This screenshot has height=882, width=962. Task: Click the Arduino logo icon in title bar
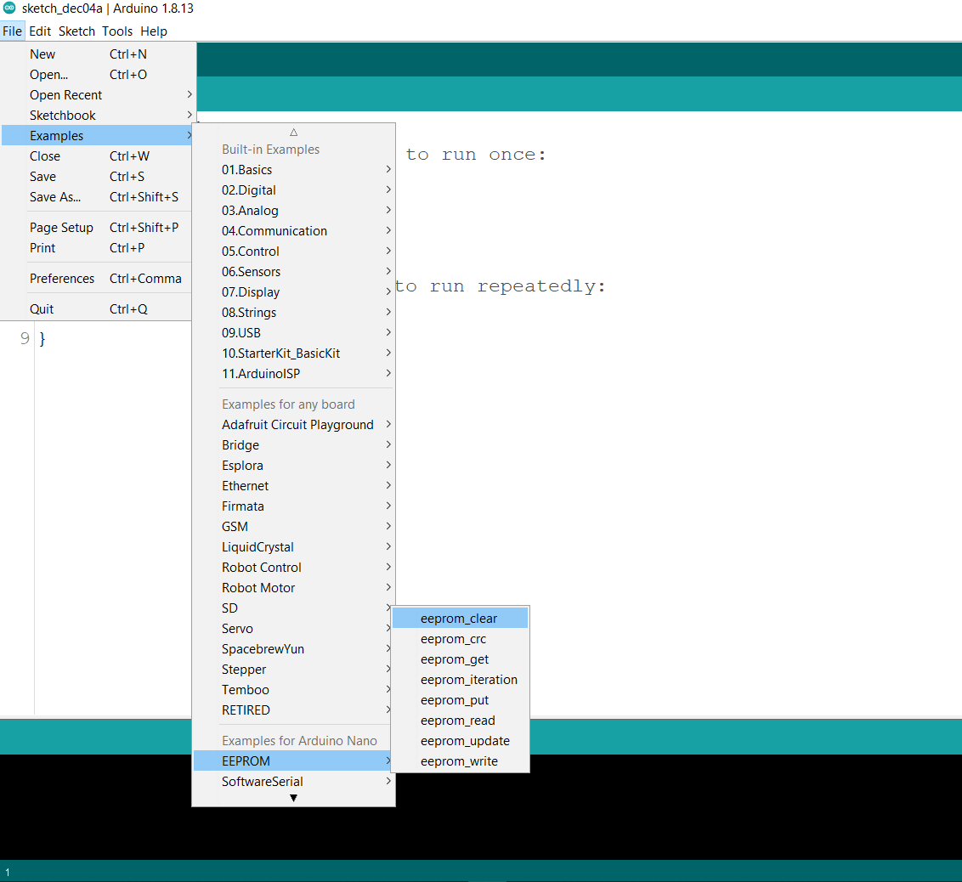coord(9,8)
